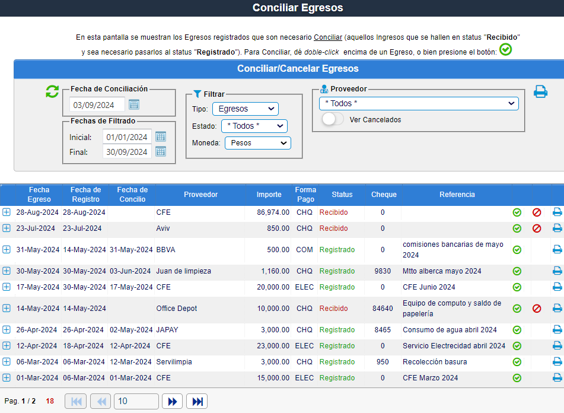Screen dimensions: 564x413
Task: Open the Moneda dropdown showing Pesos
Action: tap(257, 143)
